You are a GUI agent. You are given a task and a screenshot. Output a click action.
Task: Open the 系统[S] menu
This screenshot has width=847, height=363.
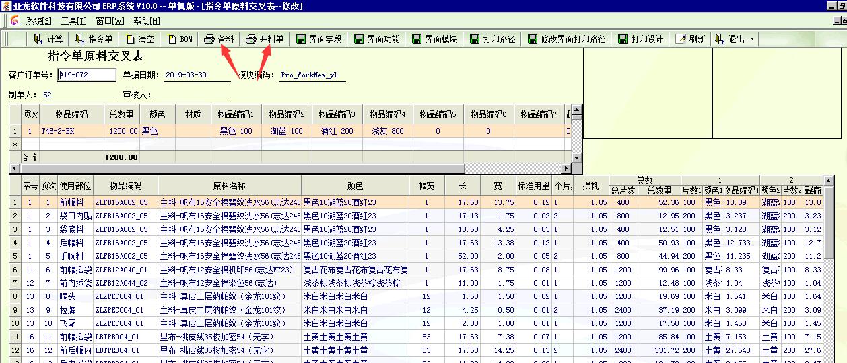[x=38, y=21]
